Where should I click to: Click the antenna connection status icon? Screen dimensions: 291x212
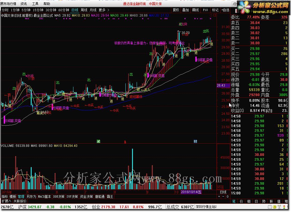(279, 207)
